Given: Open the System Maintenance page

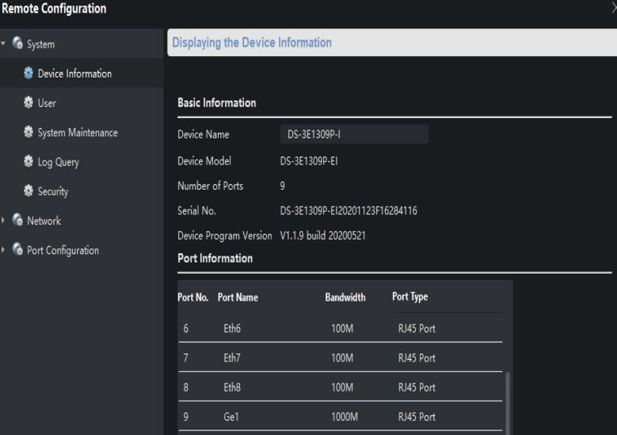Looking at the screenshot, I should pos(78,133).
